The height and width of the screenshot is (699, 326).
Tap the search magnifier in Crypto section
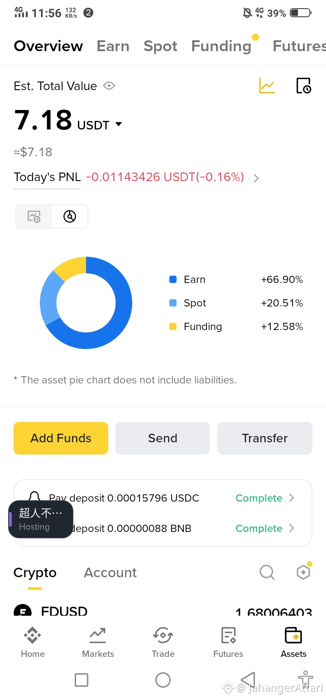click(x=267, y=572)
